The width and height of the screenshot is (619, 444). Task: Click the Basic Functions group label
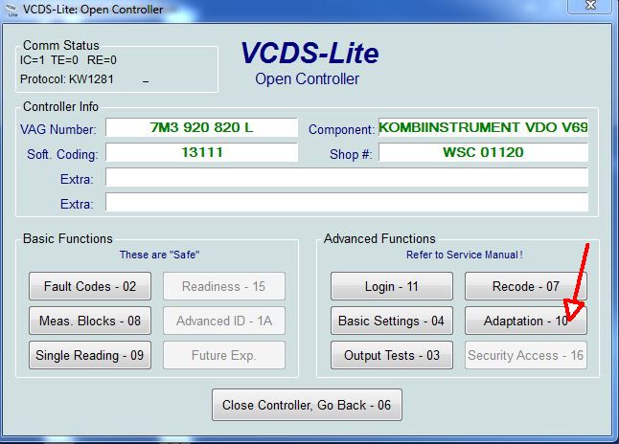point(68,238)
